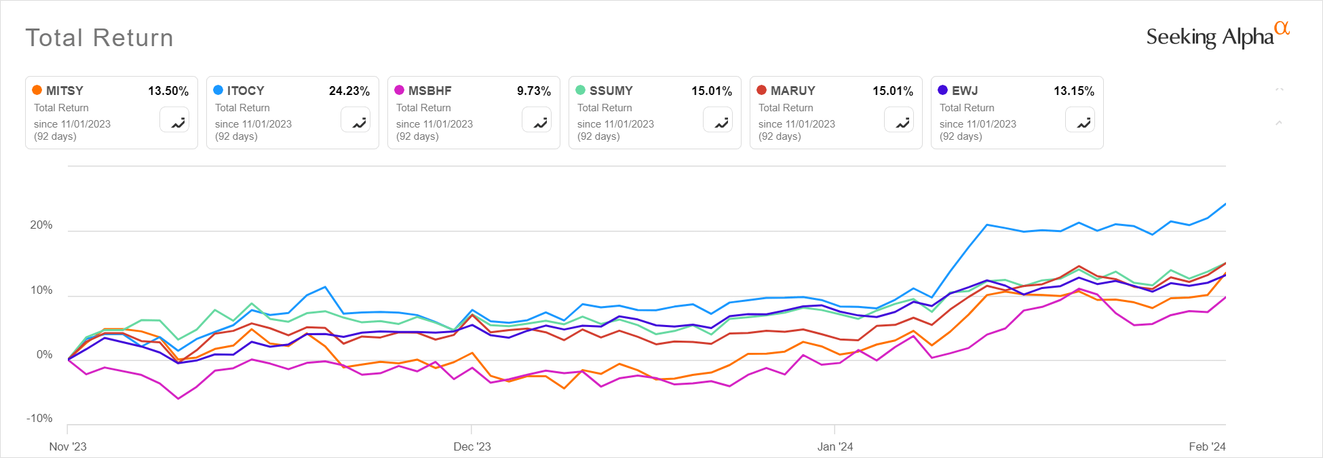Open EWJ's sparkline icon
The width and height of the screenshot is (1323, 458).
point(1079,120)
